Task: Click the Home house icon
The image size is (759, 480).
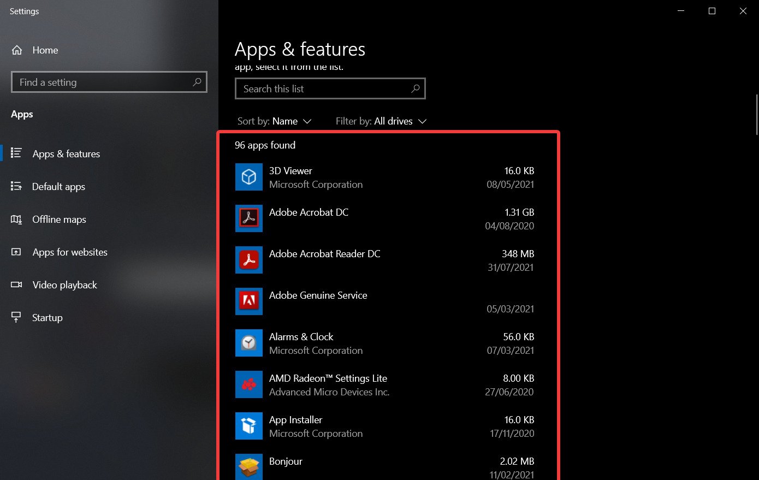Action: pos(17,50)
